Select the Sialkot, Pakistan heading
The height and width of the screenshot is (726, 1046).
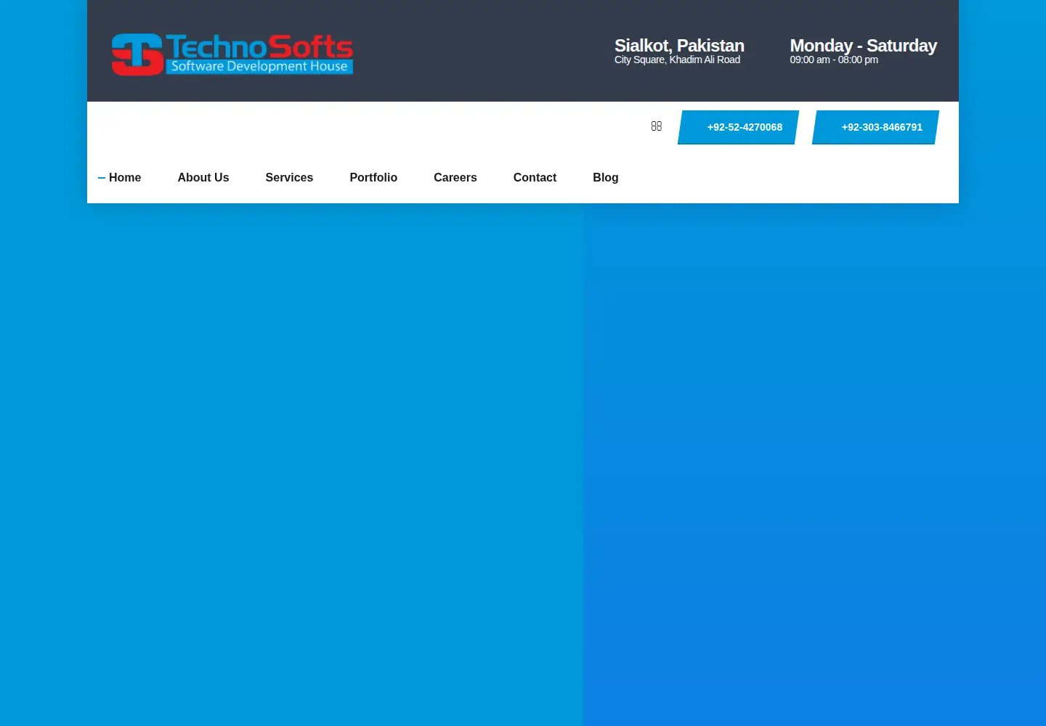pyautogui.click(x=679, y=45)
